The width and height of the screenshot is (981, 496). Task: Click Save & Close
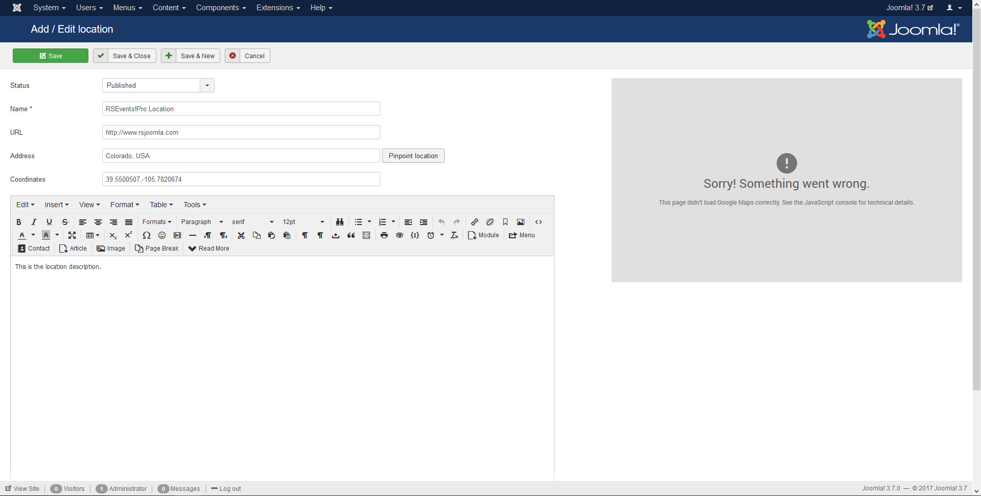pos(125,56)
